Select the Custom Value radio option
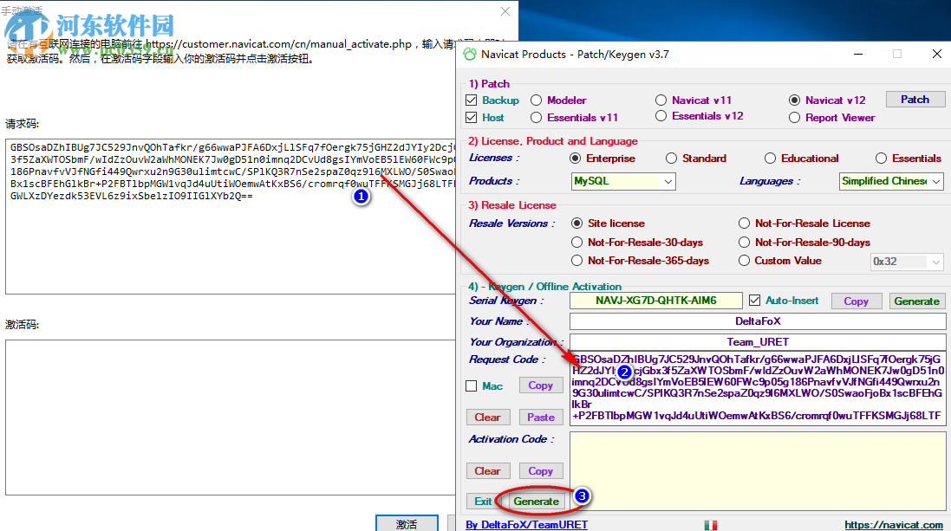Image resolution: width=951 pixels, height=531 pixels. click(x=744, y=260)
